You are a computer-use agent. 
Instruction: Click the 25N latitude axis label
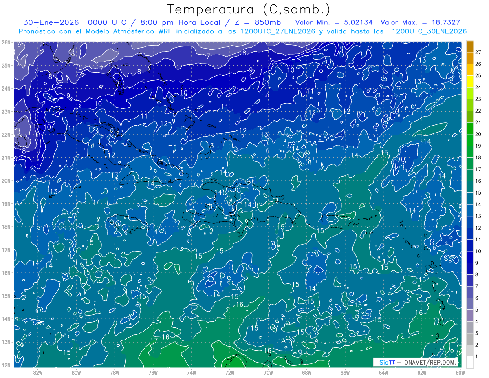(6, 65)
